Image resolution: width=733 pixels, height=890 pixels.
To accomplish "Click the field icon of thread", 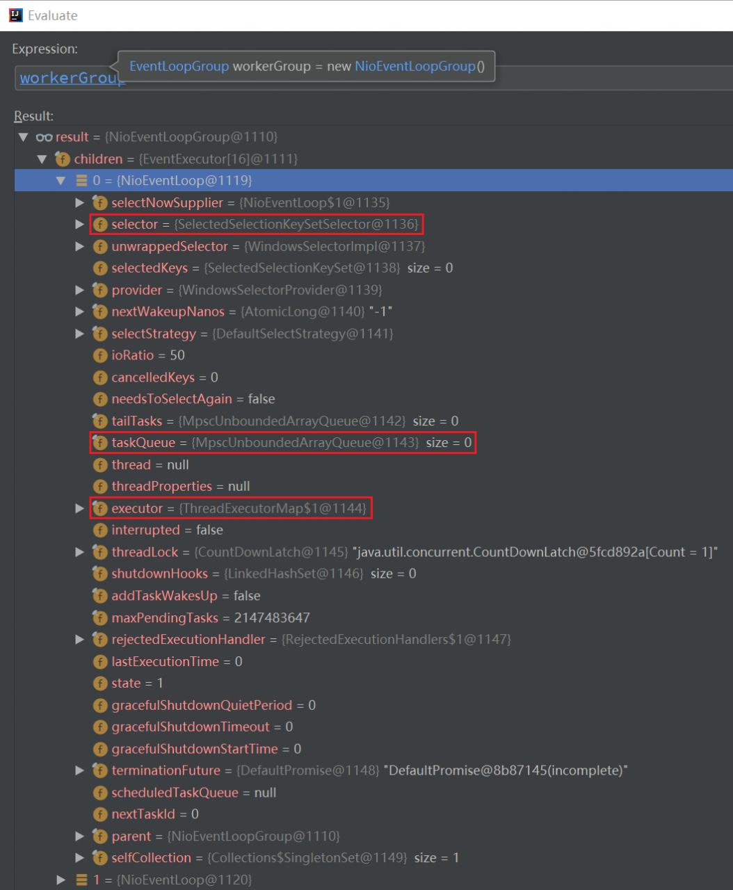I will click(x=100, y=465).
